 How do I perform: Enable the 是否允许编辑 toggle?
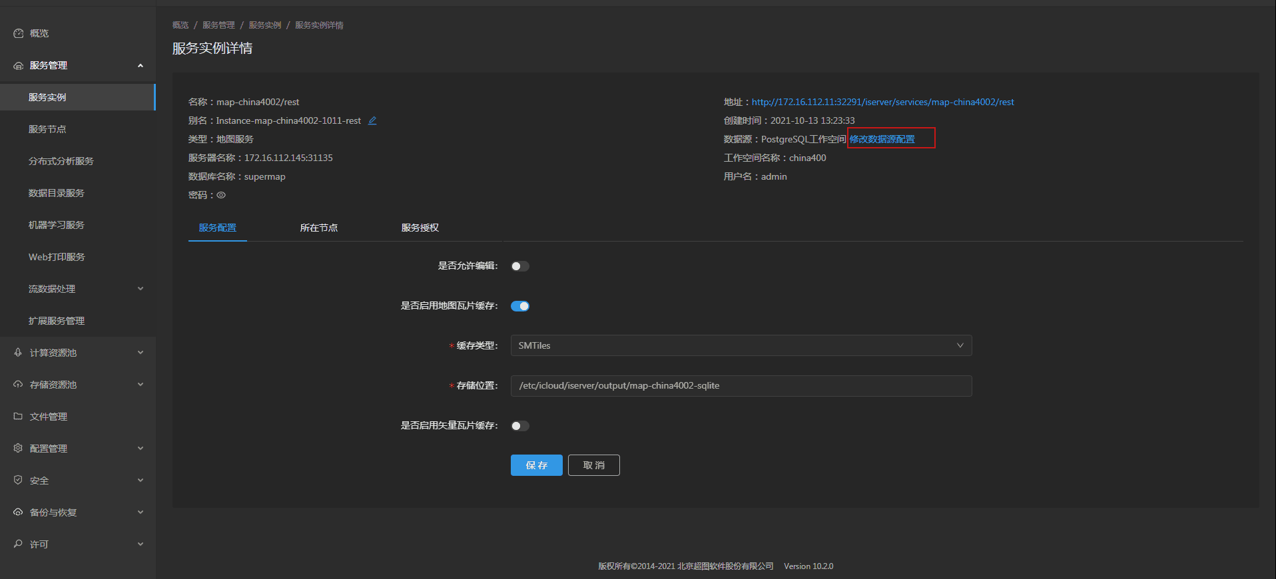pos(520,266)
